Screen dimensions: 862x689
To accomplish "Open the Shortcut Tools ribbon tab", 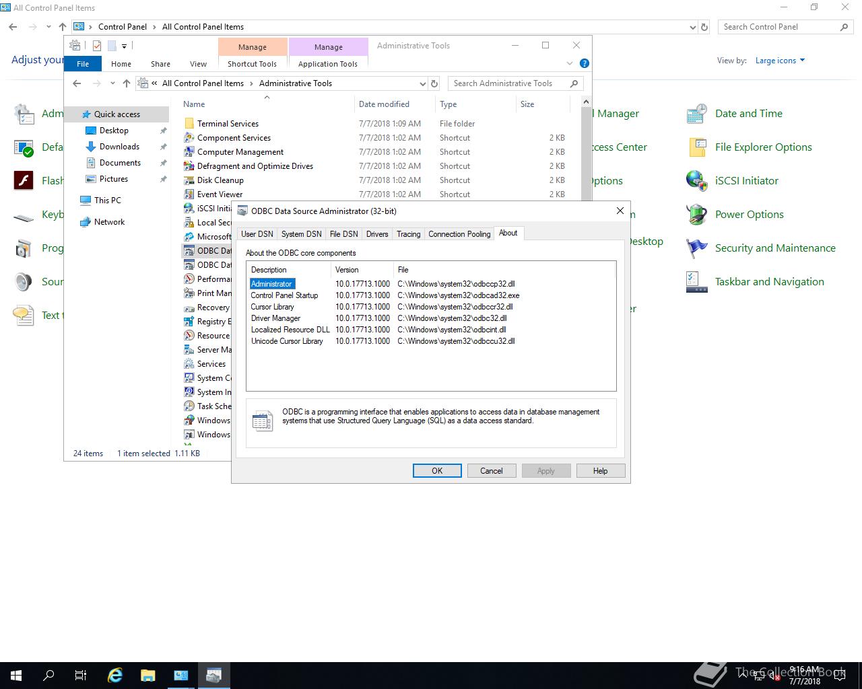I will click(x=252, y=64).
